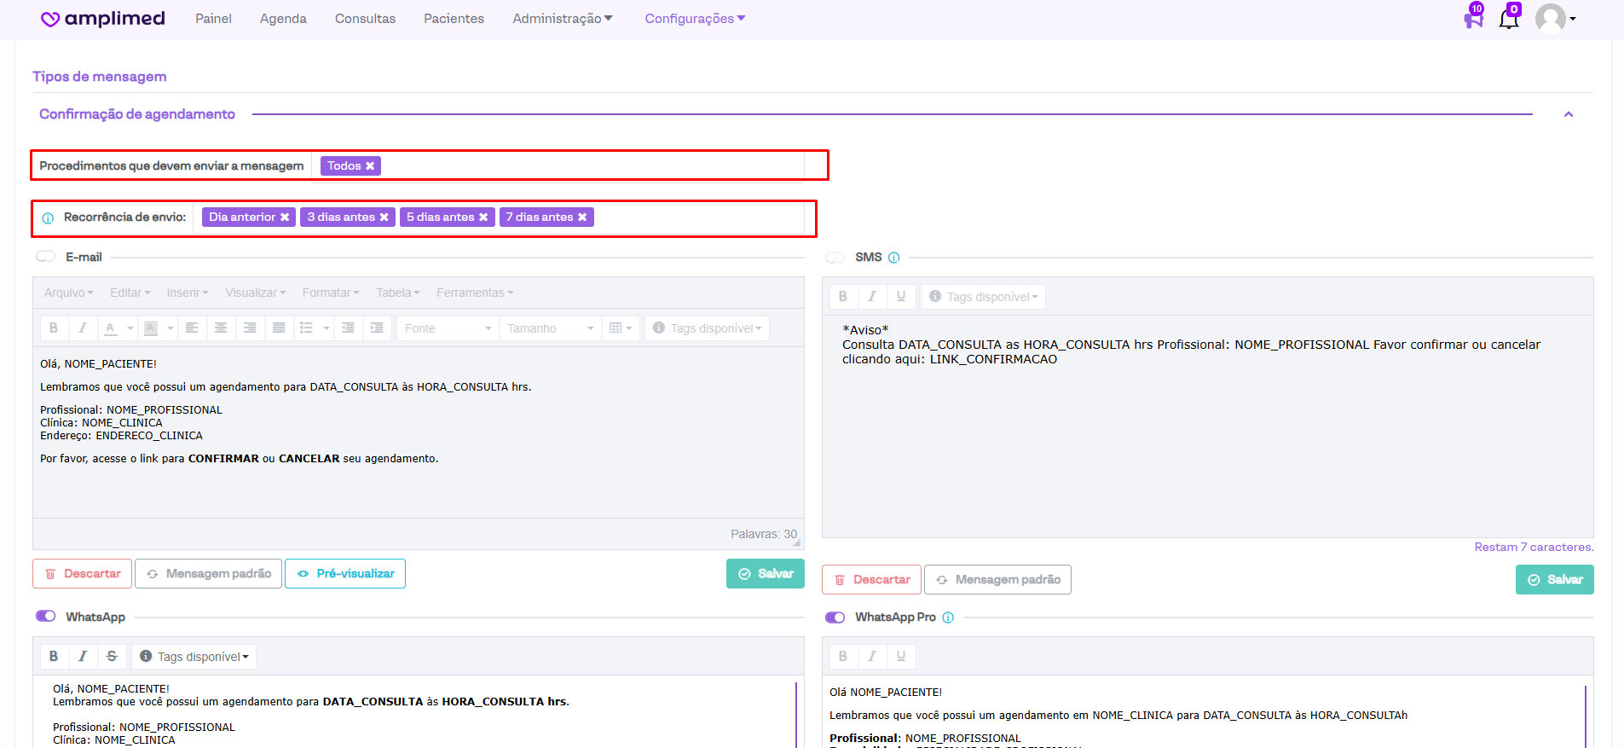Remove the 'Dia anterior' recurrence tag
This screenshot has height=748, width=1624.
coord(285,217)
